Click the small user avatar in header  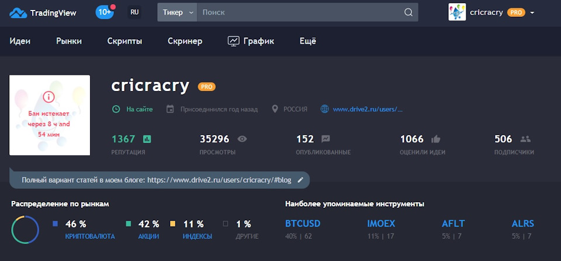point(457,12)
